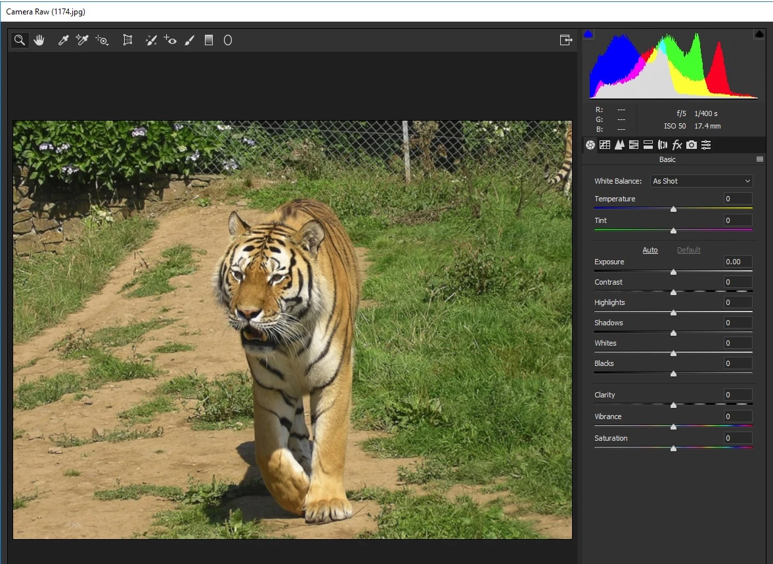The width and height of the screenshot is (773, 564).
Task: Pick the Adjustment Brush tool
Action: [x=190, y=41]
